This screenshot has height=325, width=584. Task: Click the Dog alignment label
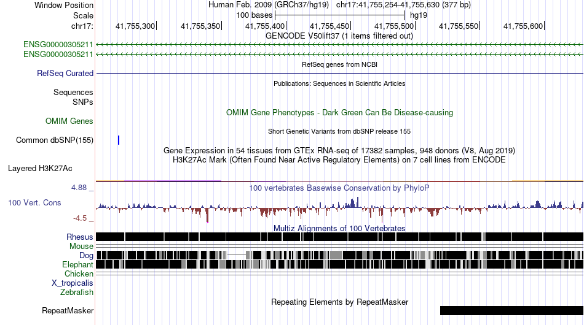tap(86, 256)
